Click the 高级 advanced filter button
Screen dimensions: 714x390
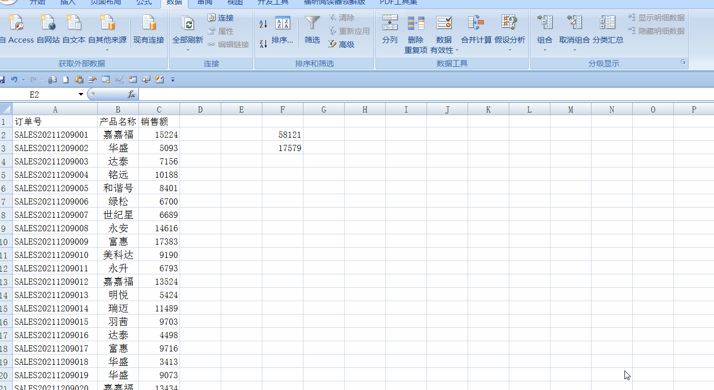342,45
